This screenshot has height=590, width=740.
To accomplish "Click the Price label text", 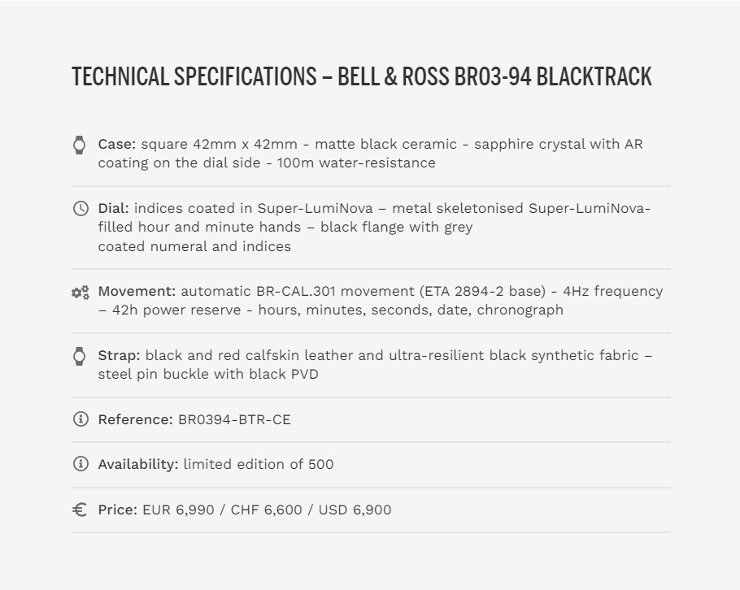I will pos(118,510).
